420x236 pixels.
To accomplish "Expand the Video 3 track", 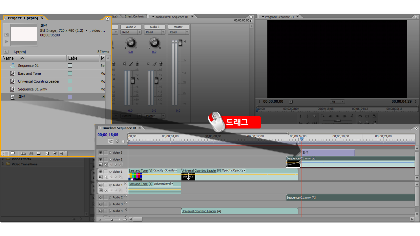I will click(110, 152).
